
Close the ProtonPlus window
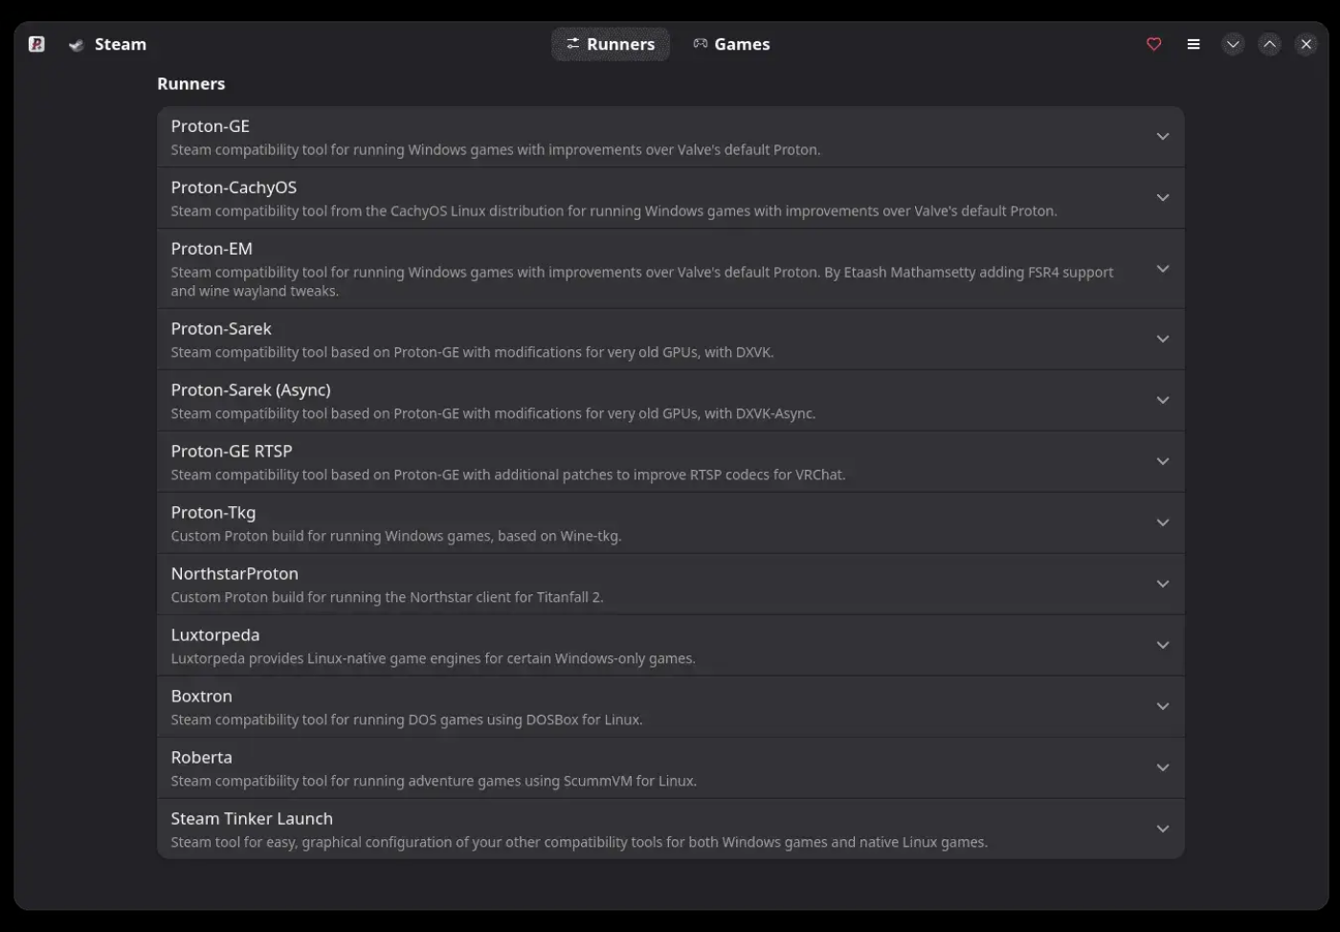point(1306,44)
